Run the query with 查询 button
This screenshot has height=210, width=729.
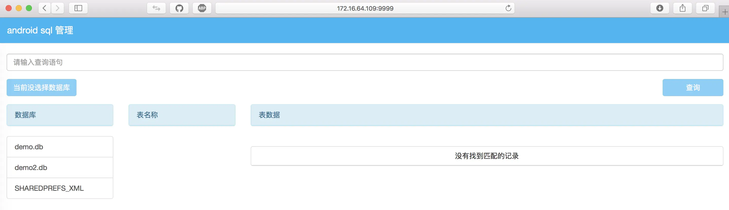point(693,88)
